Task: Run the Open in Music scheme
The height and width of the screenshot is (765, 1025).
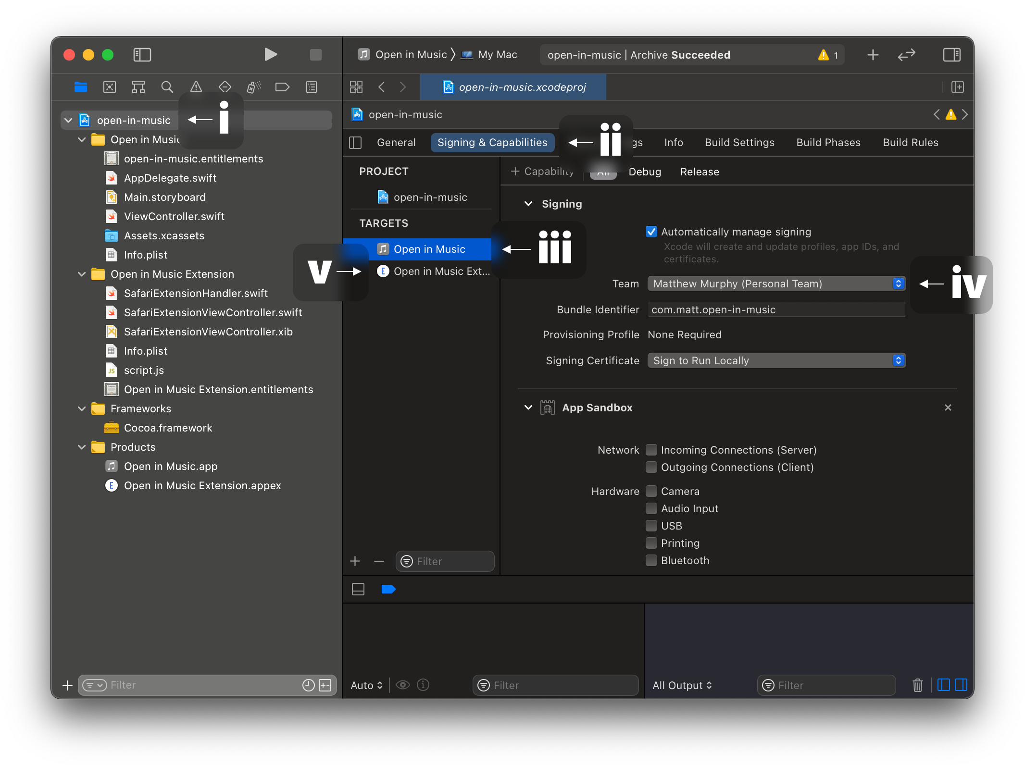Action: tap(271, 54)
